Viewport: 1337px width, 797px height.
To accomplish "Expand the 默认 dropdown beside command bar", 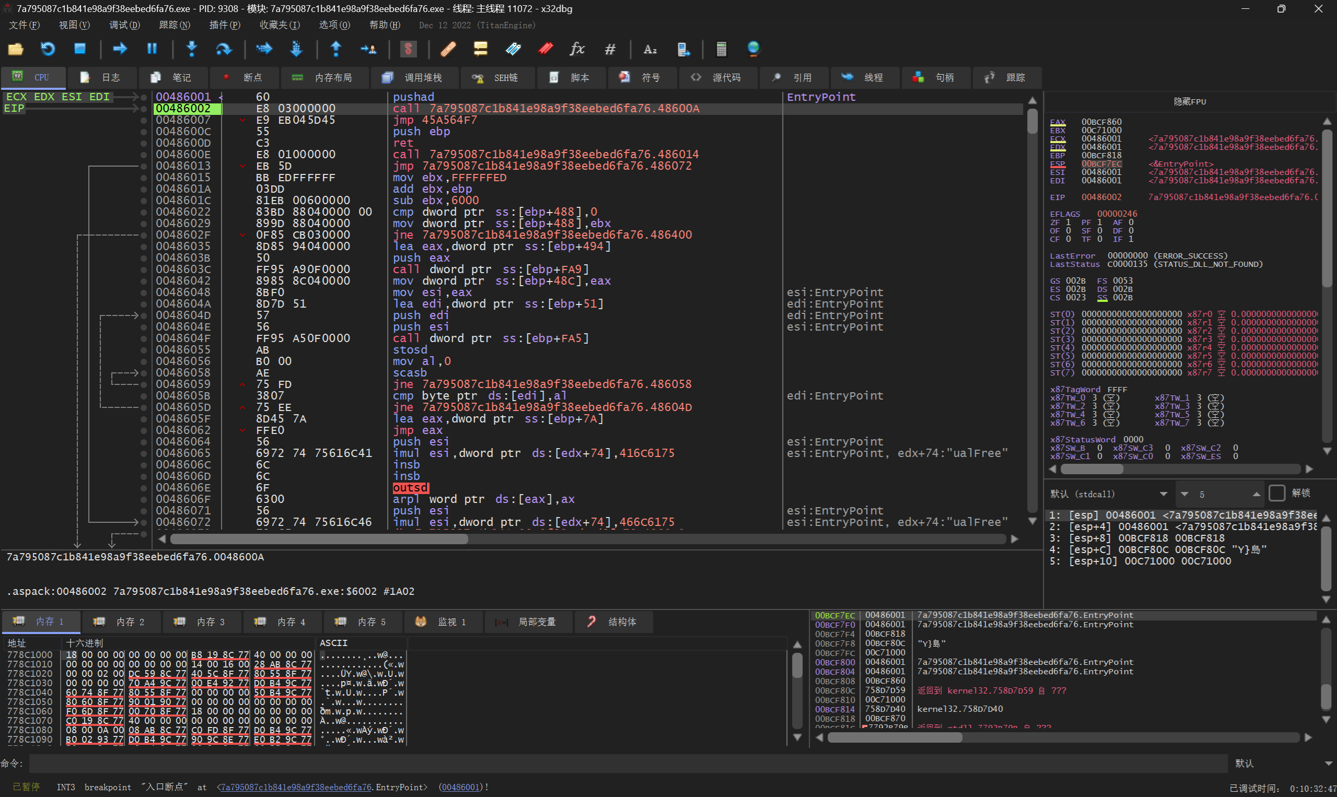I will [x=1328, y=763].
